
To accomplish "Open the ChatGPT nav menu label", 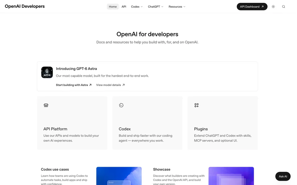I will [154, 6].
